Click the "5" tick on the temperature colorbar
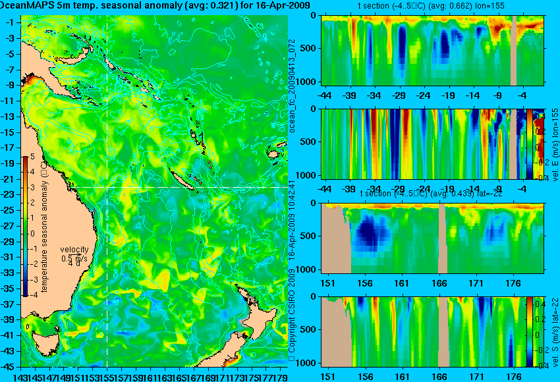The height and width of the screenshot is (382, 560). pyautogui.click(x=32, y=156)
